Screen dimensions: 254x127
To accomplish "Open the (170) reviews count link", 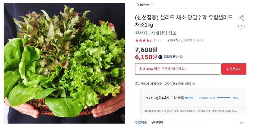I will [x=157, y=40].
